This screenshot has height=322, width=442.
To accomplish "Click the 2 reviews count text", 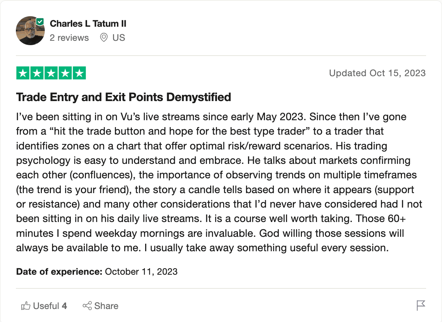I will tap(69, 38).
